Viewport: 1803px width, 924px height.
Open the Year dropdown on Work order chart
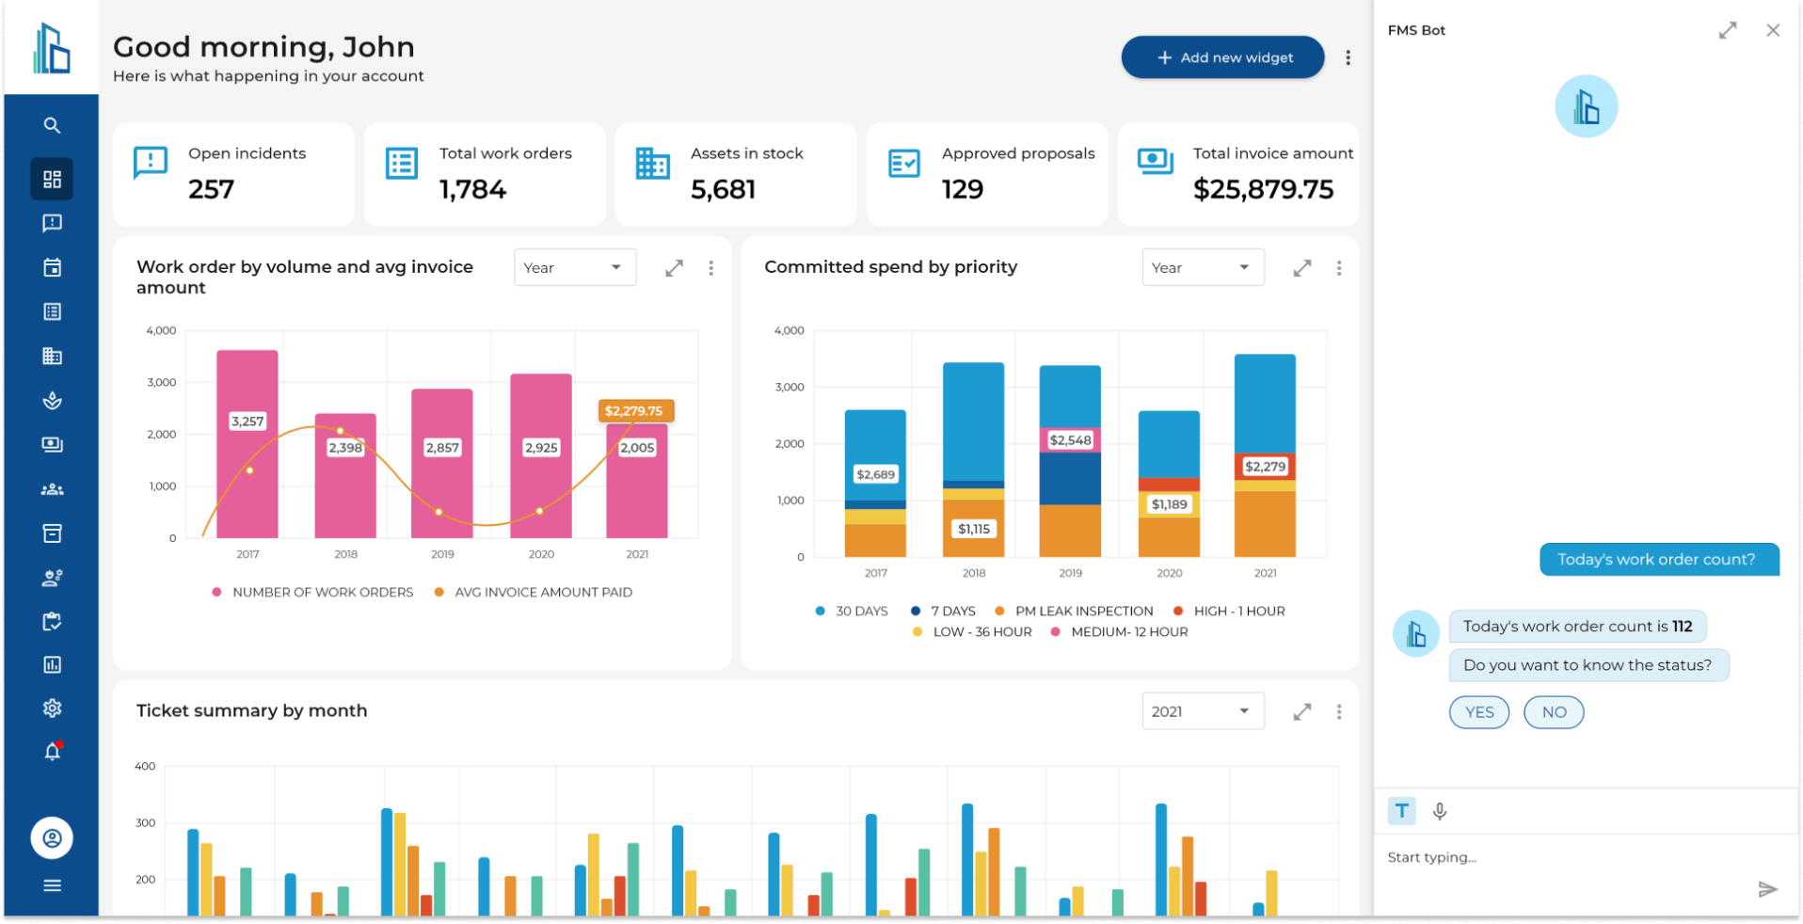click(x=574, y=267)
